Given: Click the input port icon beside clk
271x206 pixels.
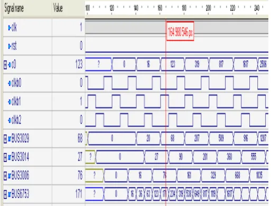Looking at the screenshot, I should [x=10, y=27].
